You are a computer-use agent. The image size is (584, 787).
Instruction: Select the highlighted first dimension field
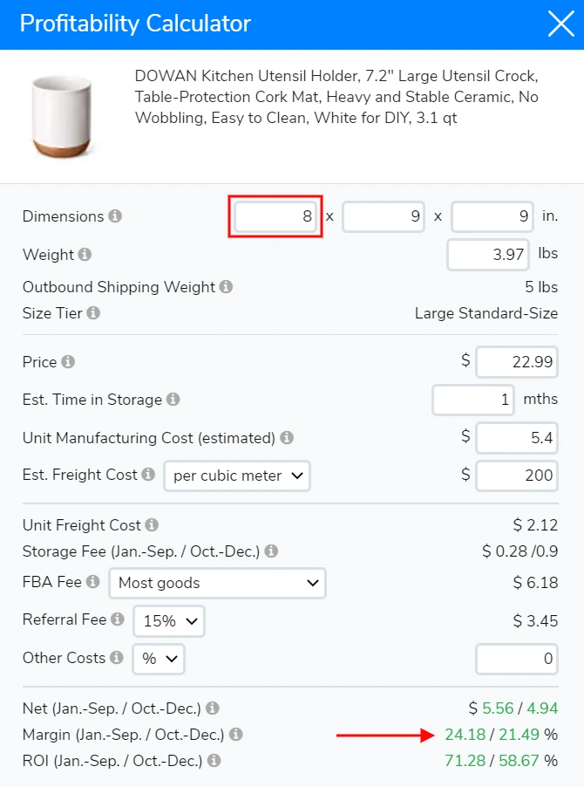(275, 216)
